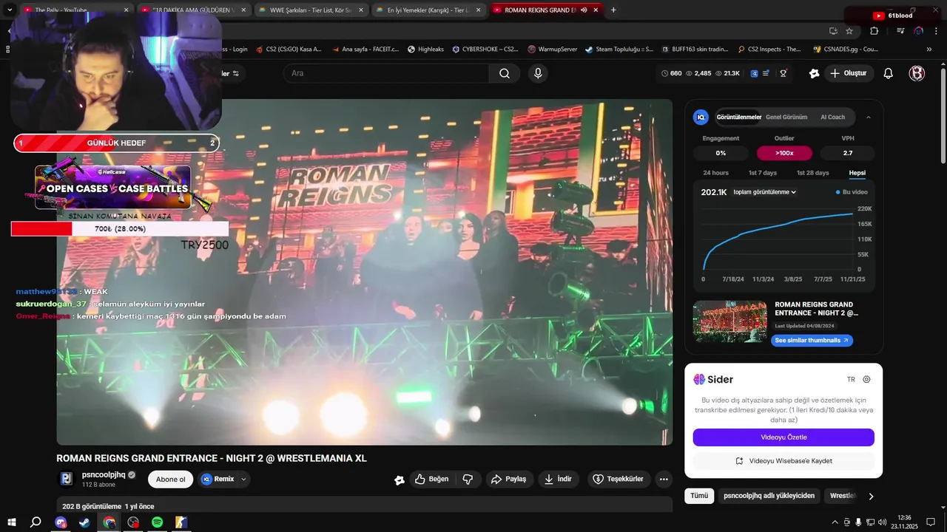Open the search filter options icon

[x=236, y=73]
